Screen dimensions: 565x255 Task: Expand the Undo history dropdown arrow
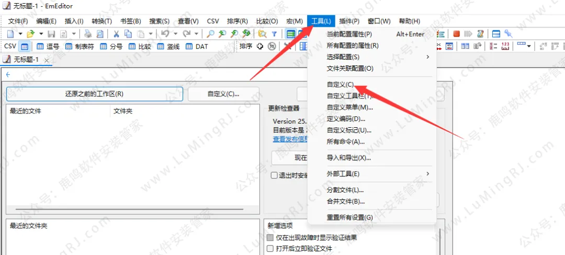click(175, 34)
